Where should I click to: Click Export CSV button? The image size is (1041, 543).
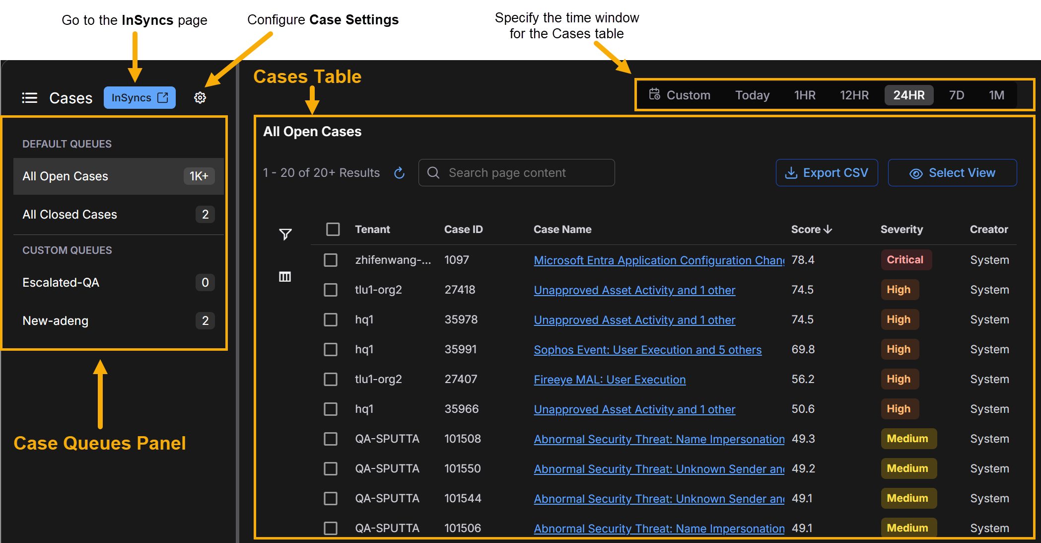(827, 173)
